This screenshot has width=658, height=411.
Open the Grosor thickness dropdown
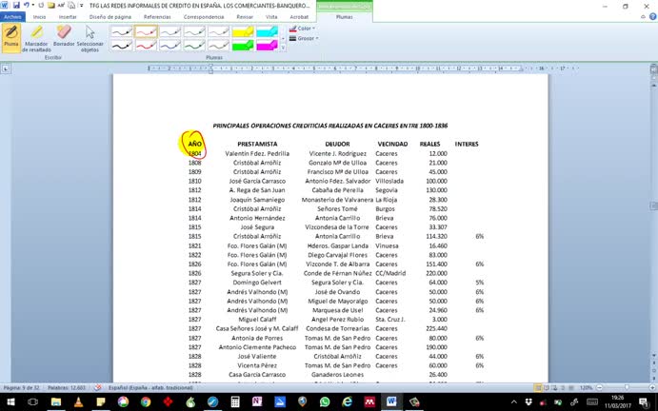click(x=304, y=38)
